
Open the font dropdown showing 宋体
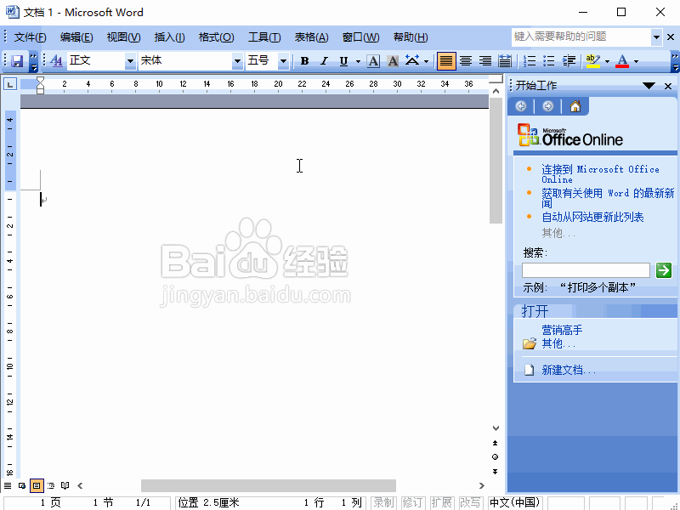click(237, 61)
